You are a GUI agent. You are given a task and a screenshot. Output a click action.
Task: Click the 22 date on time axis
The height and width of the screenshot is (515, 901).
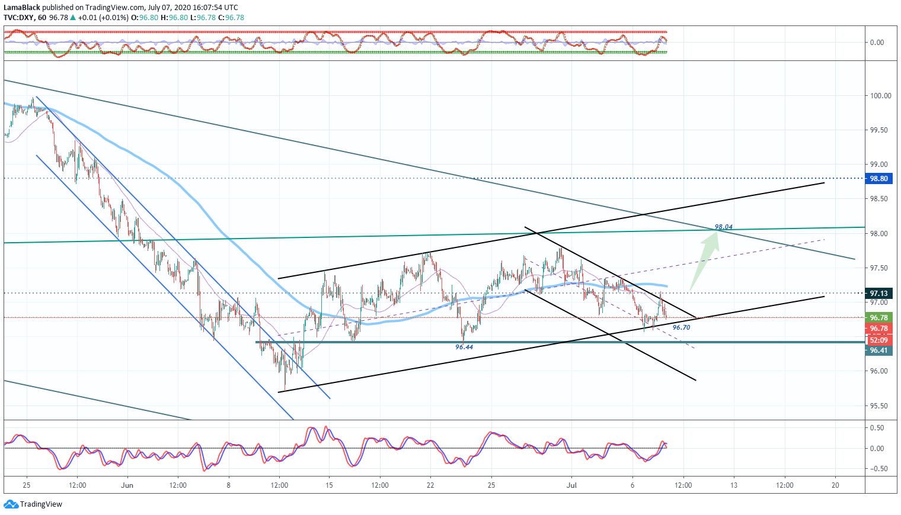(x=430, y=485)
